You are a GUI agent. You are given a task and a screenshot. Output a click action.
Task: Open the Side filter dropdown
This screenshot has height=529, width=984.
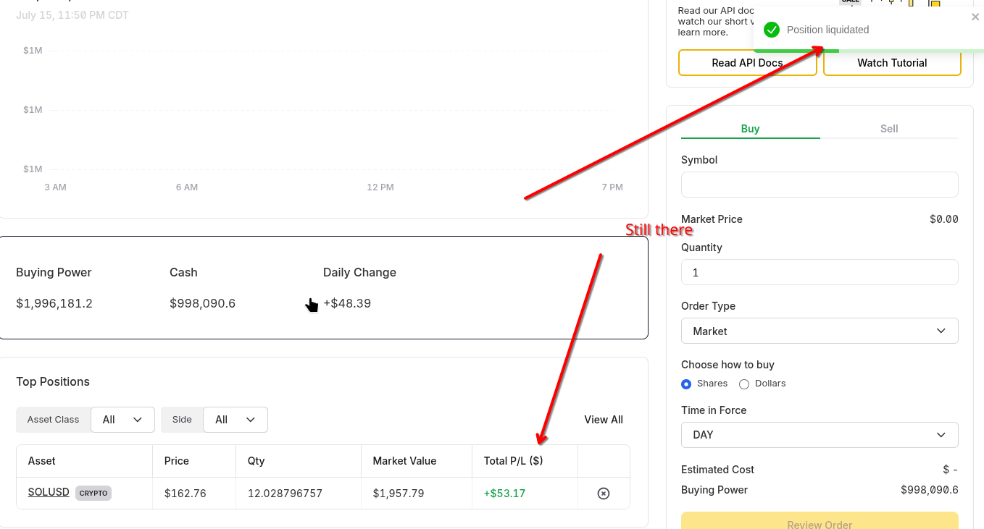pos(235,420)
